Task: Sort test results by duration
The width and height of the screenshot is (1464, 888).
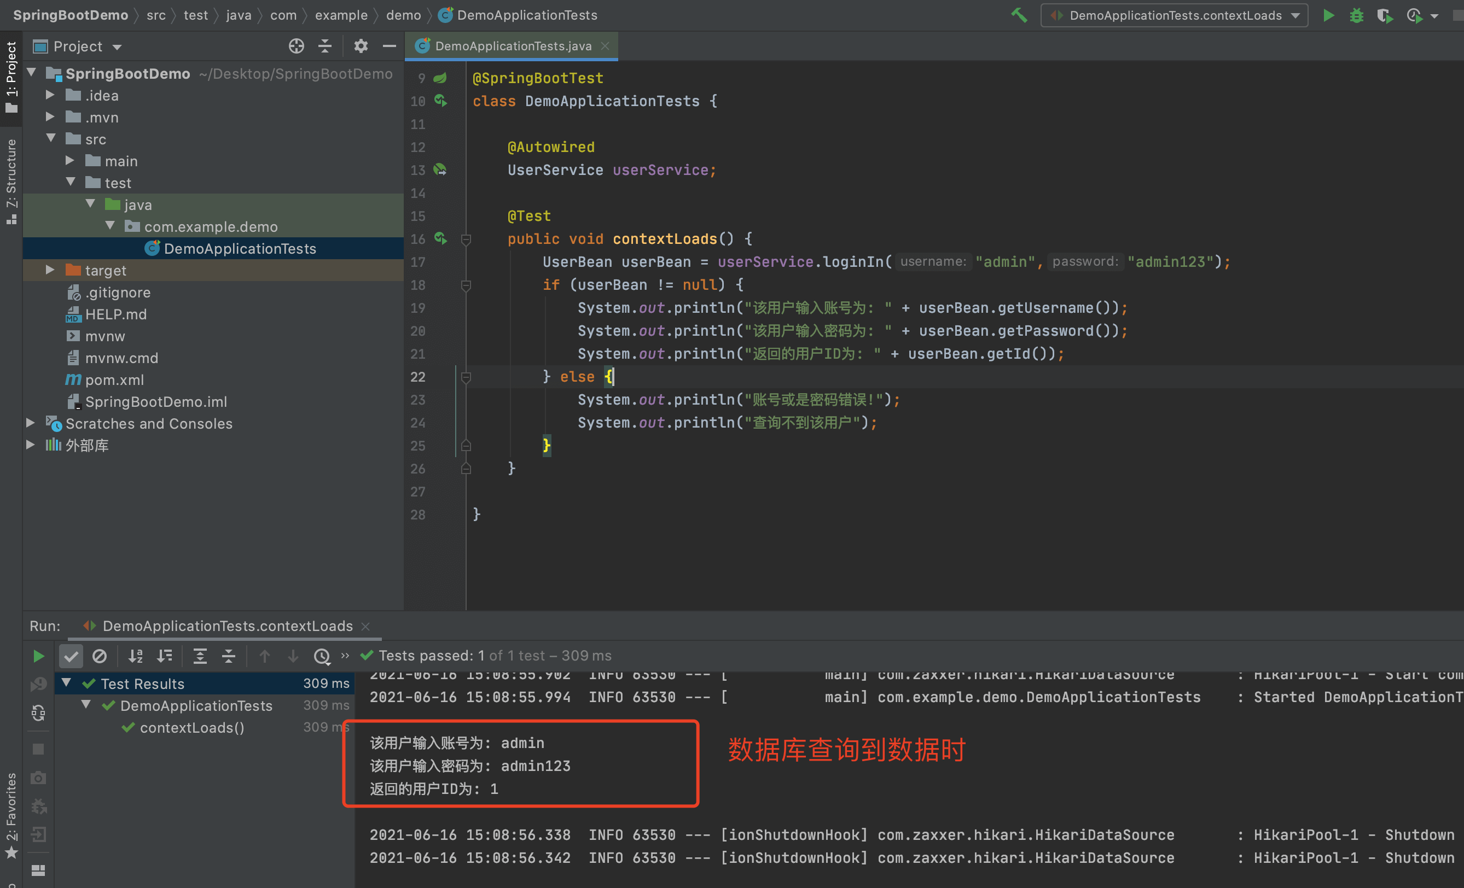Action: tap(165, 656)
